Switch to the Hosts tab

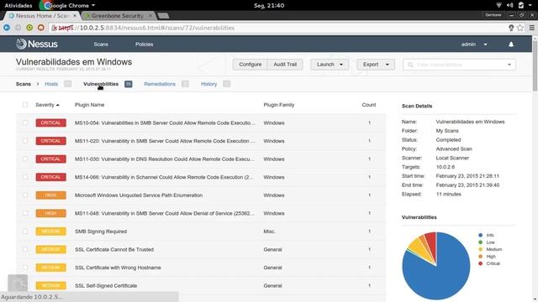point(51,84)
